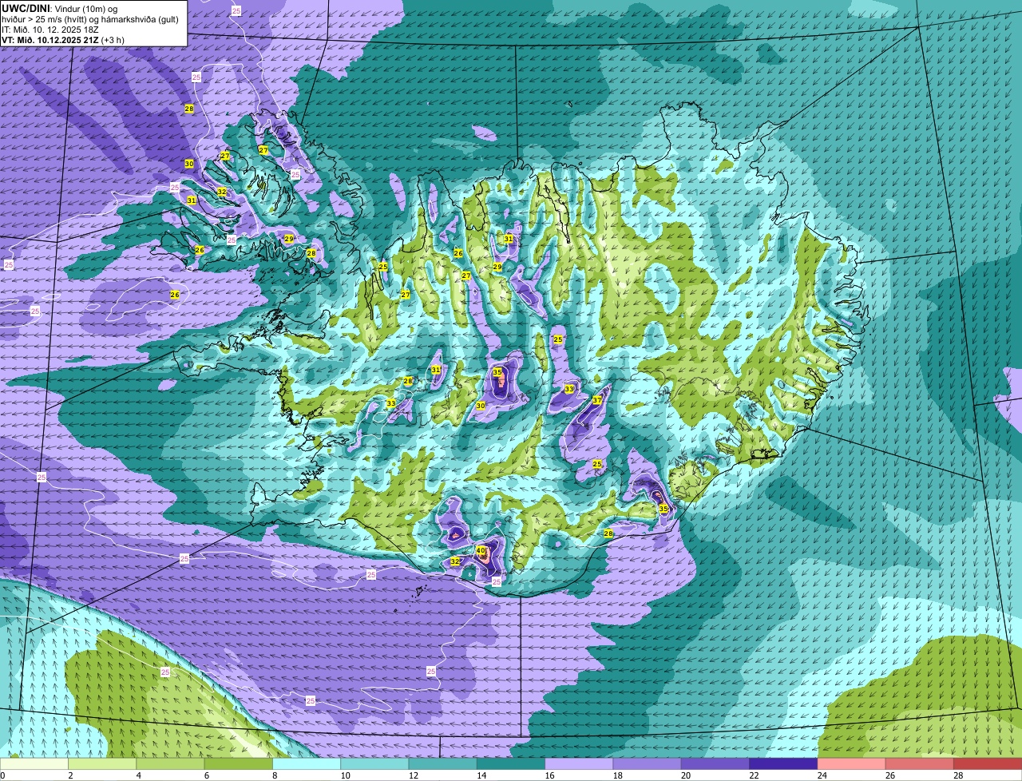Pick the dark teal swatch between 14 and 16
This screenshot has width=1022, height=781.
click(511, 763)
